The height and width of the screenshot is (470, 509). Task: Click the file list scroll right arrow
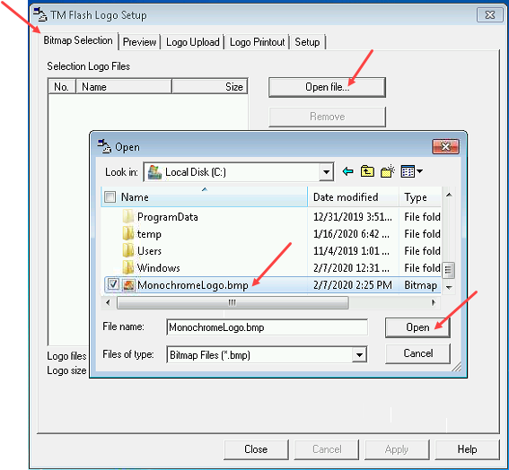coord(434,302)
